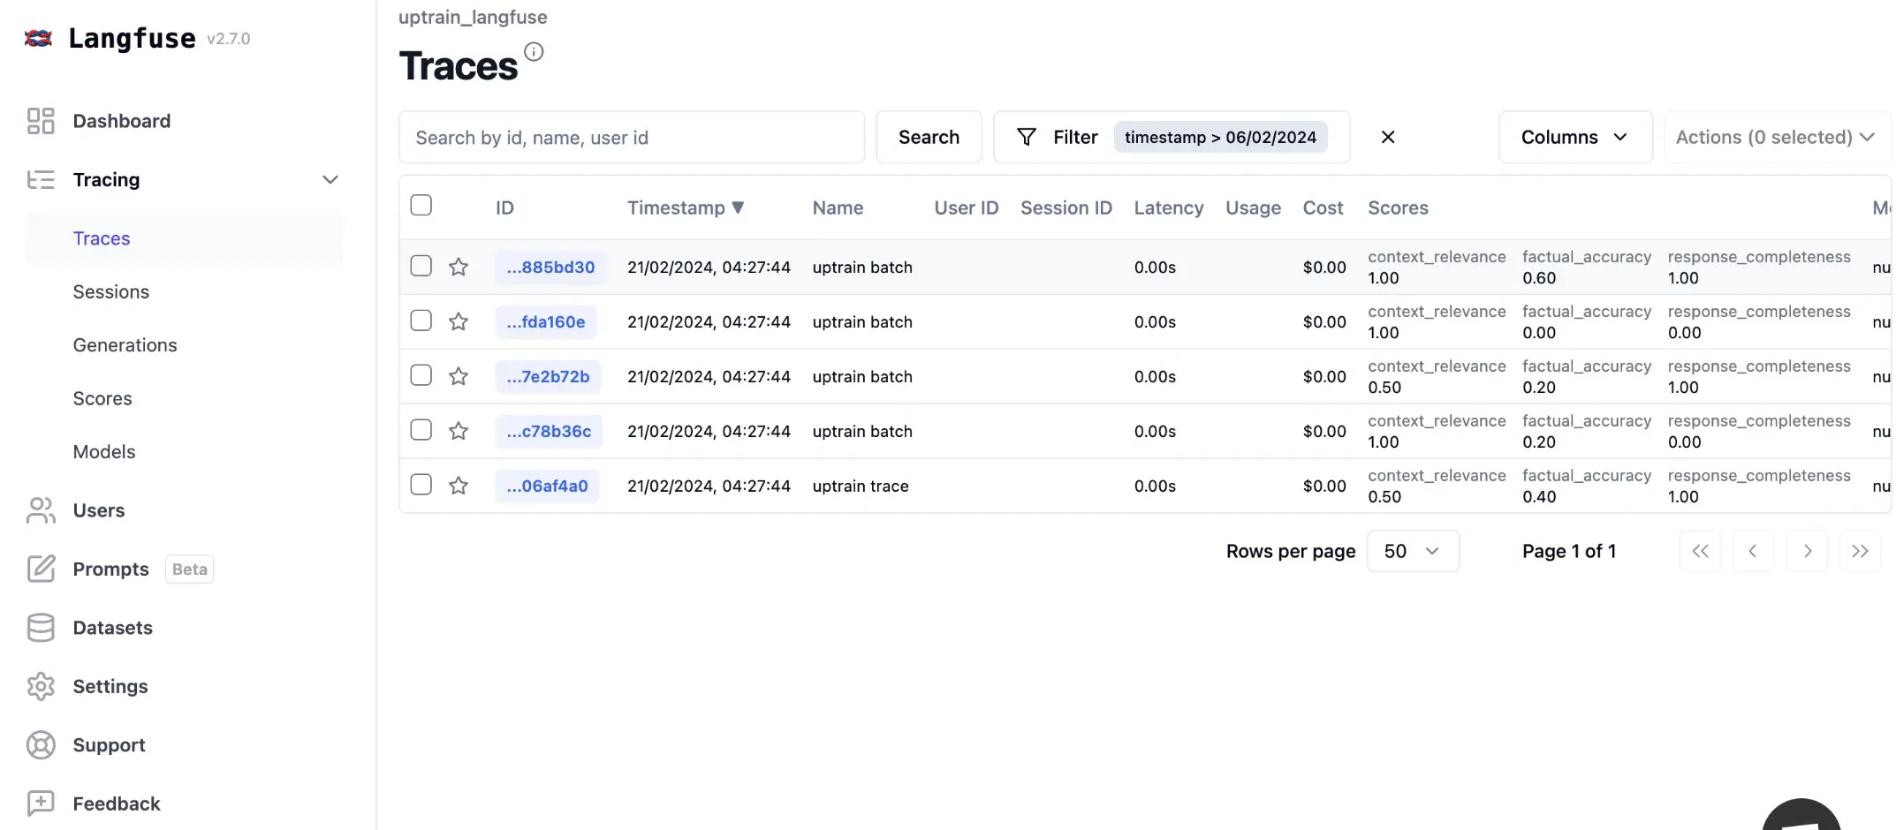This screenshot has height=830, width=1896.
Task: Go to next page arrow
Action: pos(1807,551)
